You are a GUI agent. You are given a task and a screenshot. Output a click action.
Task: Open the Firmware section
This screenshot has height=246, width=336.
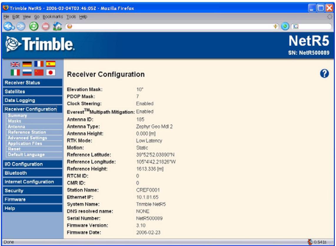click(33, 199)
